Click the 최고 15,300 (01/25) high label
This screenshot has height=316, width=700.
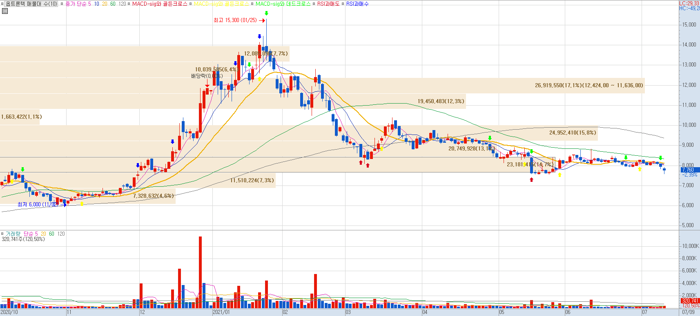pos(235,20)
